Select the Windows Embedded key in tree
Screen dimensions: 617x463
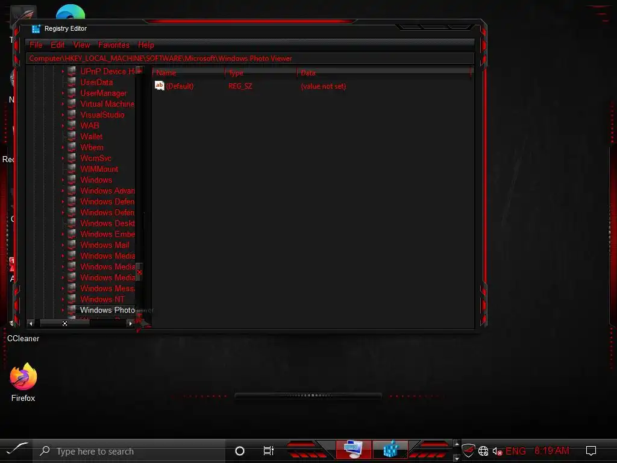(x=107, y=234)
